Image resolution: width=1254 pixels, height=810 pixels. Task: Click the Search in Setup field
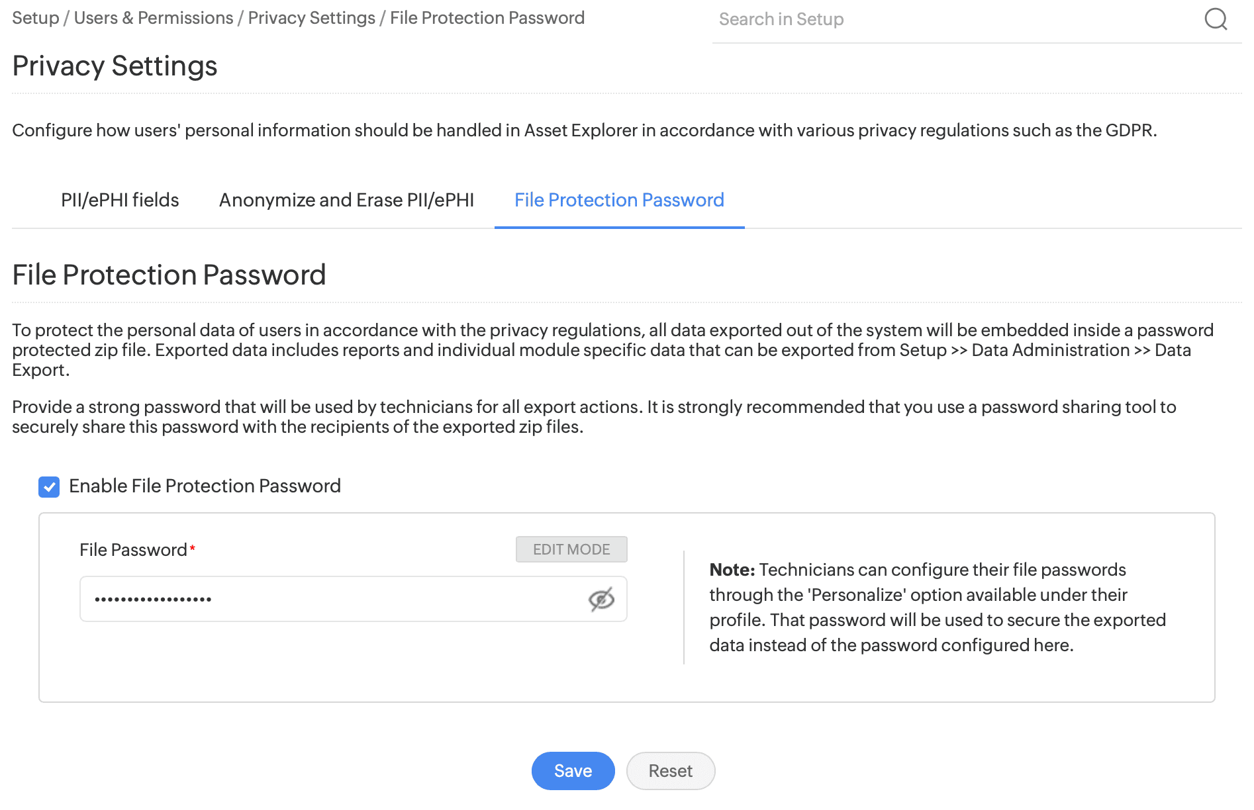[x=953, y=19]
